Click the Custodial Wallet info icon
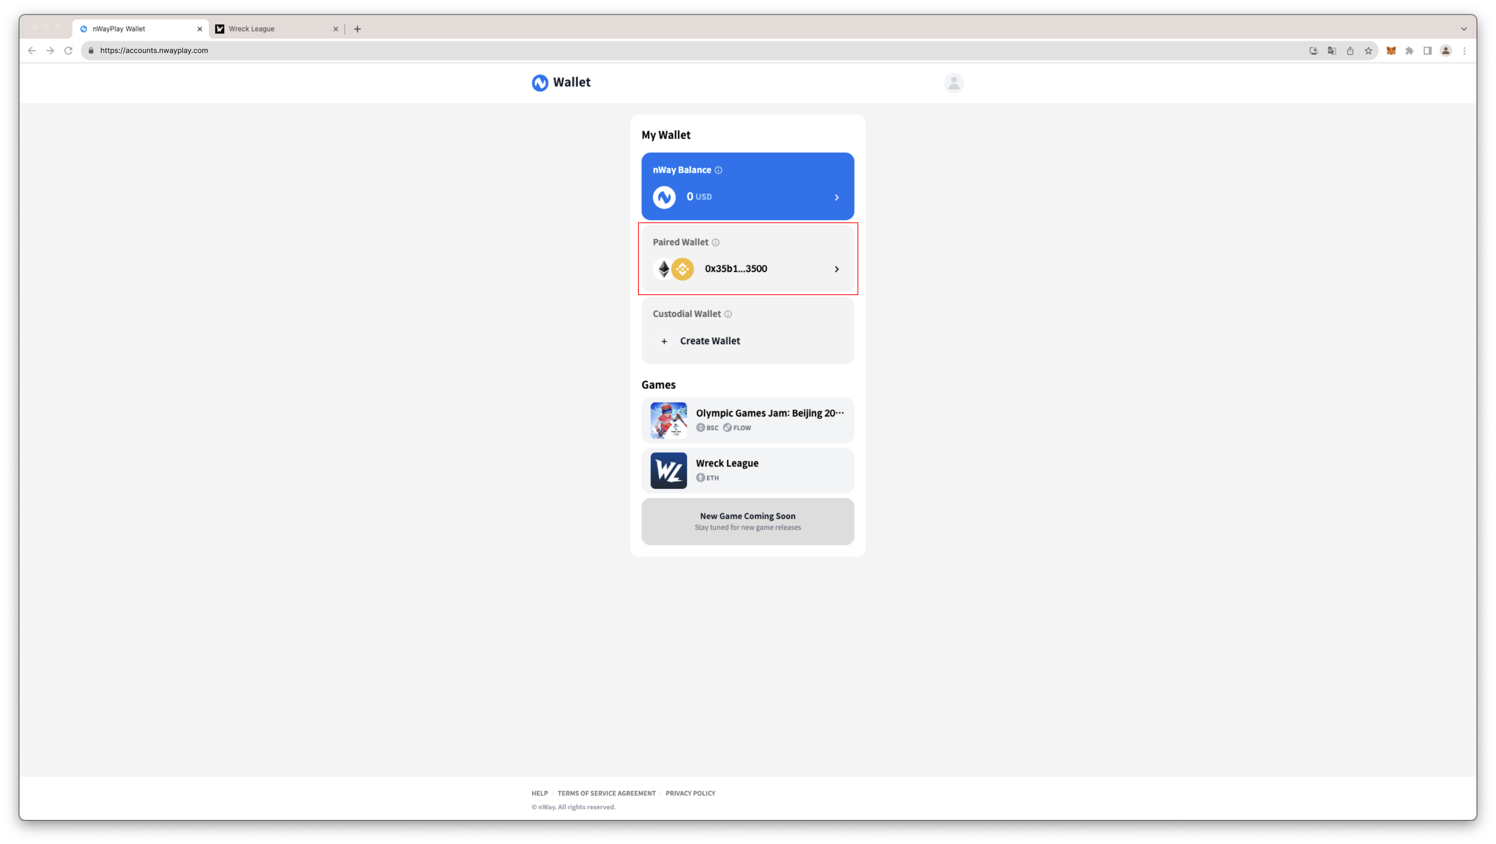This screenshot has height=844, width=1496. point(728,314)
